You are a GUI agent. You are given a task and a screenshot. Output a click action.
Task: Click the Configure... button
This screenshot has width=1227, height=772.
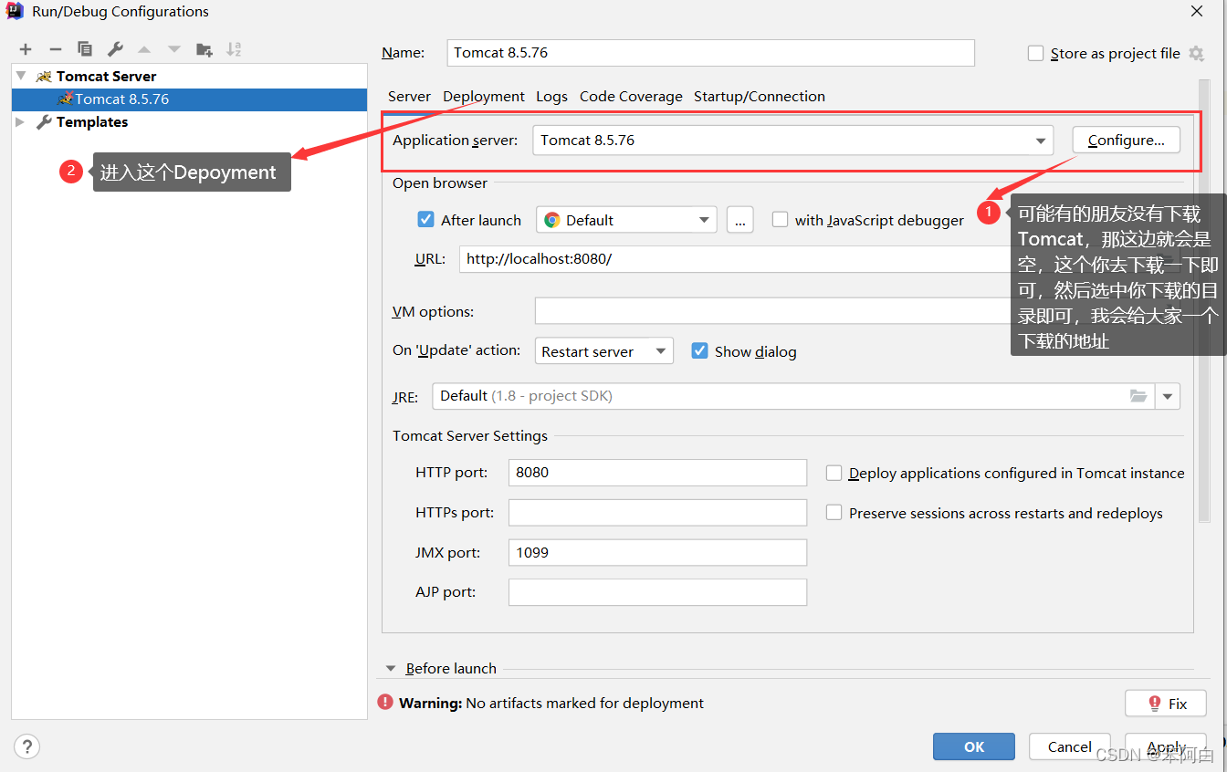point(1126,141)
